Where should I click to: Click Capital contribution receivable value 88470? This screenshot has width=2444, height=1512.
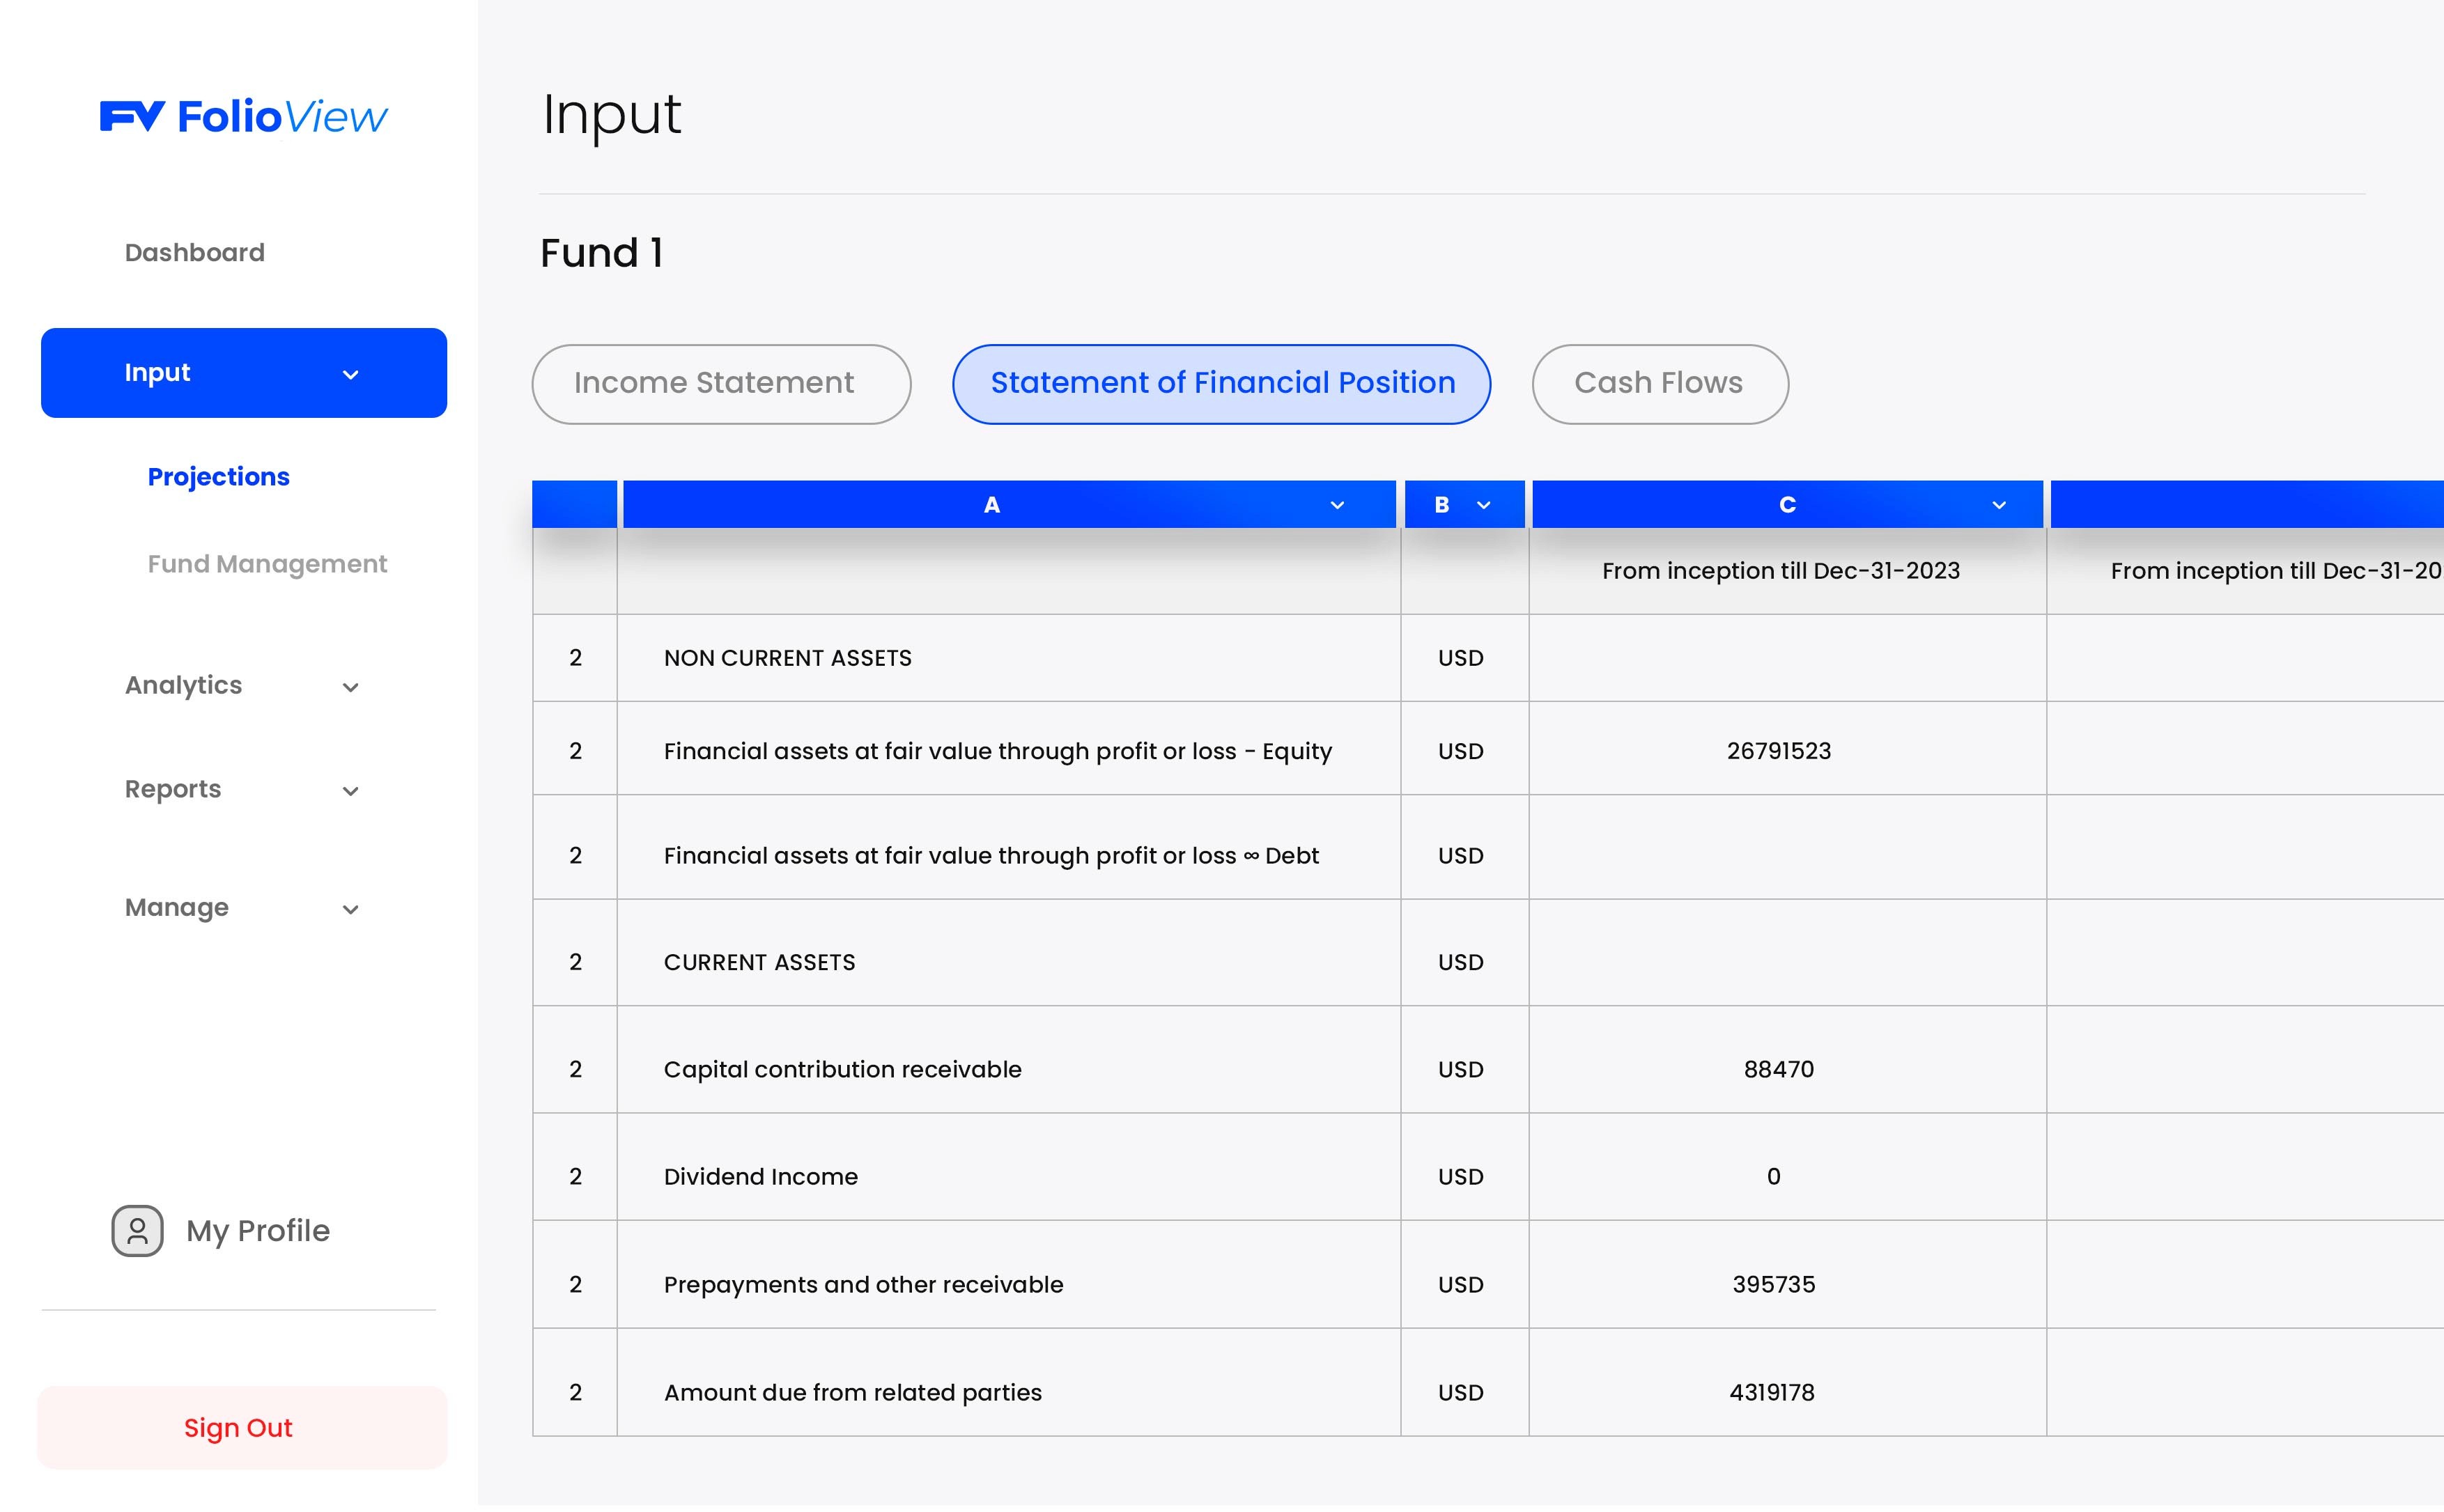tap(1778, 1069)
